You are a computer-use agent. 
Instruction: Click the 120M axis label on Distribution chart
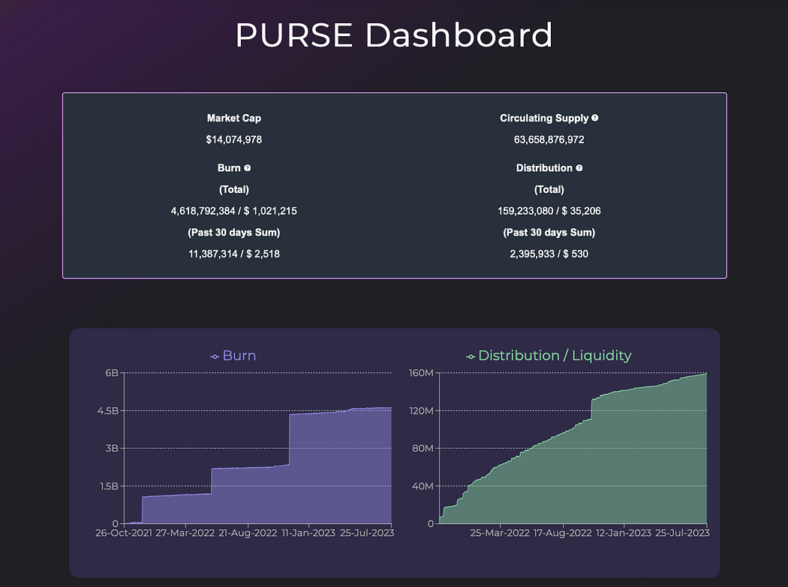click(x=420, y=411)
